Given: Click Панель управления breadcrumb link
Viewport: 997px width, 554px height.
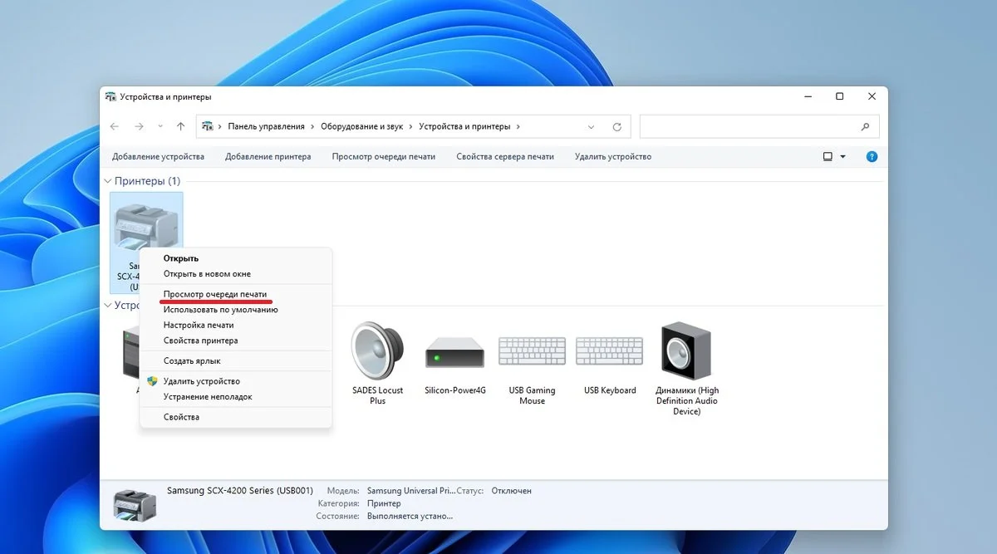Looking at the screenshot, I should (x=266, y=127).
